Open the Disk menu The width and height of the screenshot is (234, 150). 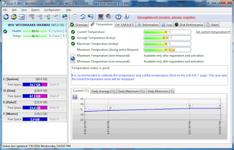point(14,10)
